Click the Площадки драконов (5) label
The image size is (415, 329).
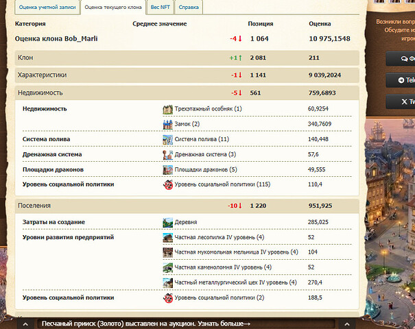(206, 169)
